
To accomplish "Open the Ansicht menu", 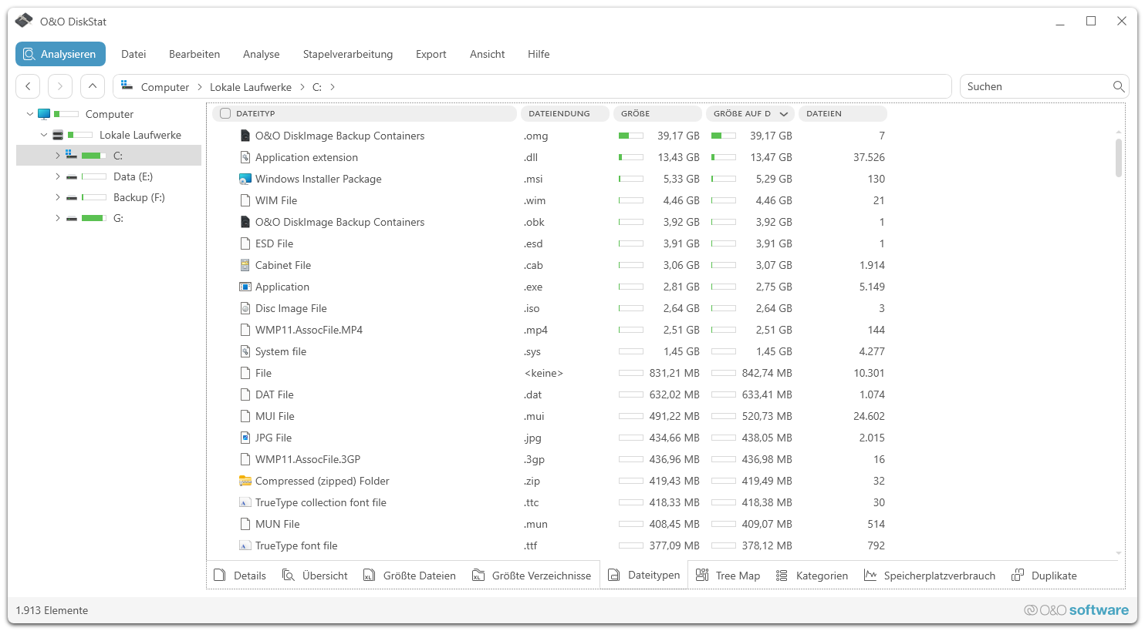I will (x=488, y=54).
